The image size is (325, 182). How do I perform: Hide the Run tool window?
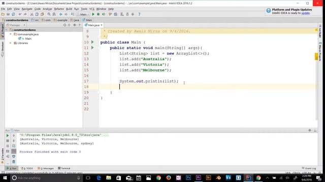point(315,130)
